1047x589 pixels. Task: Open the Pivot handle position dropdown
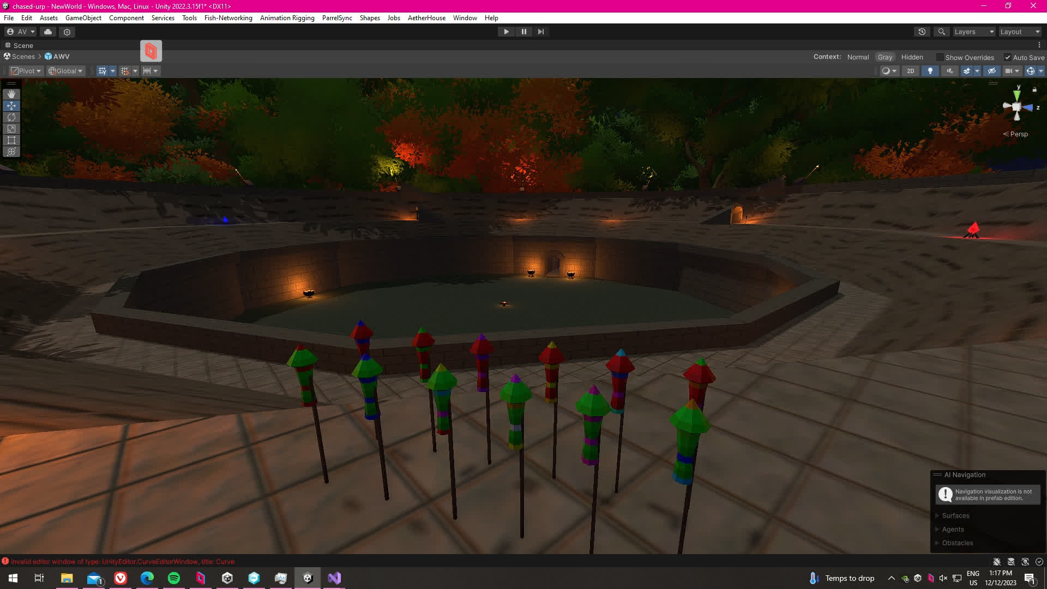click(x=26, y=71)
